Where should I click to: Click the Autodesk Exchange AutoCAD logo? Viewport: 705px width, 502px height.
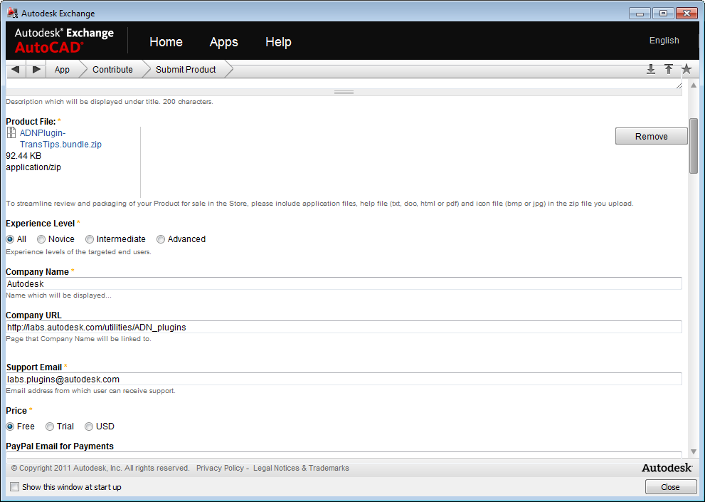click(64, 41)
